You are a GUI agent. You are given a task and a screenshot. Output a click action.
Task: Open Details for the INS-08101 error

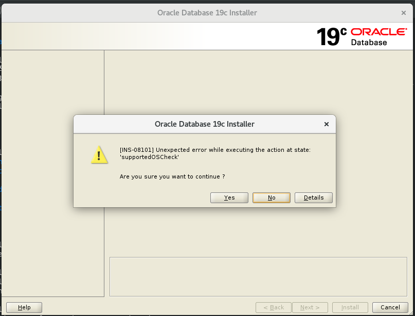(x=314, y=197)
